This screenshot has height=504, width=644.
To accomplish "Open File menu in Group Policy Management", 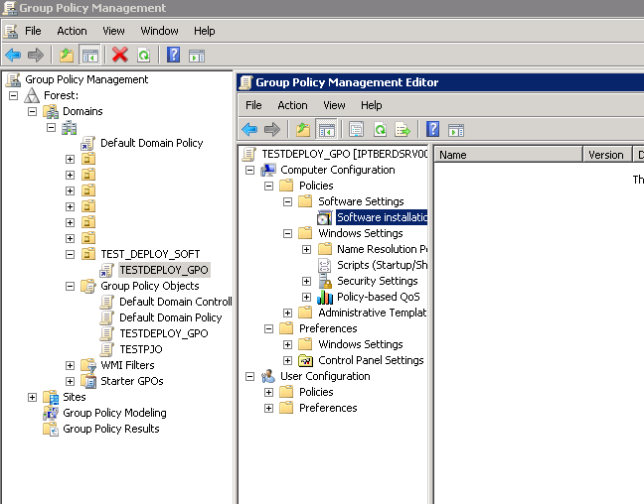I will (33, 31).
